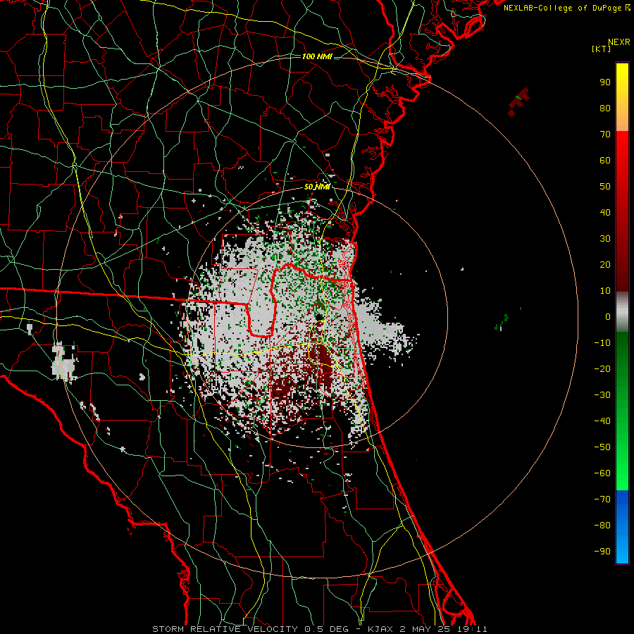Click the gray zero-velocity segment of the color bar
This screenshot has height=634, width=634.
pyautogui.click(x=622, y=312)
